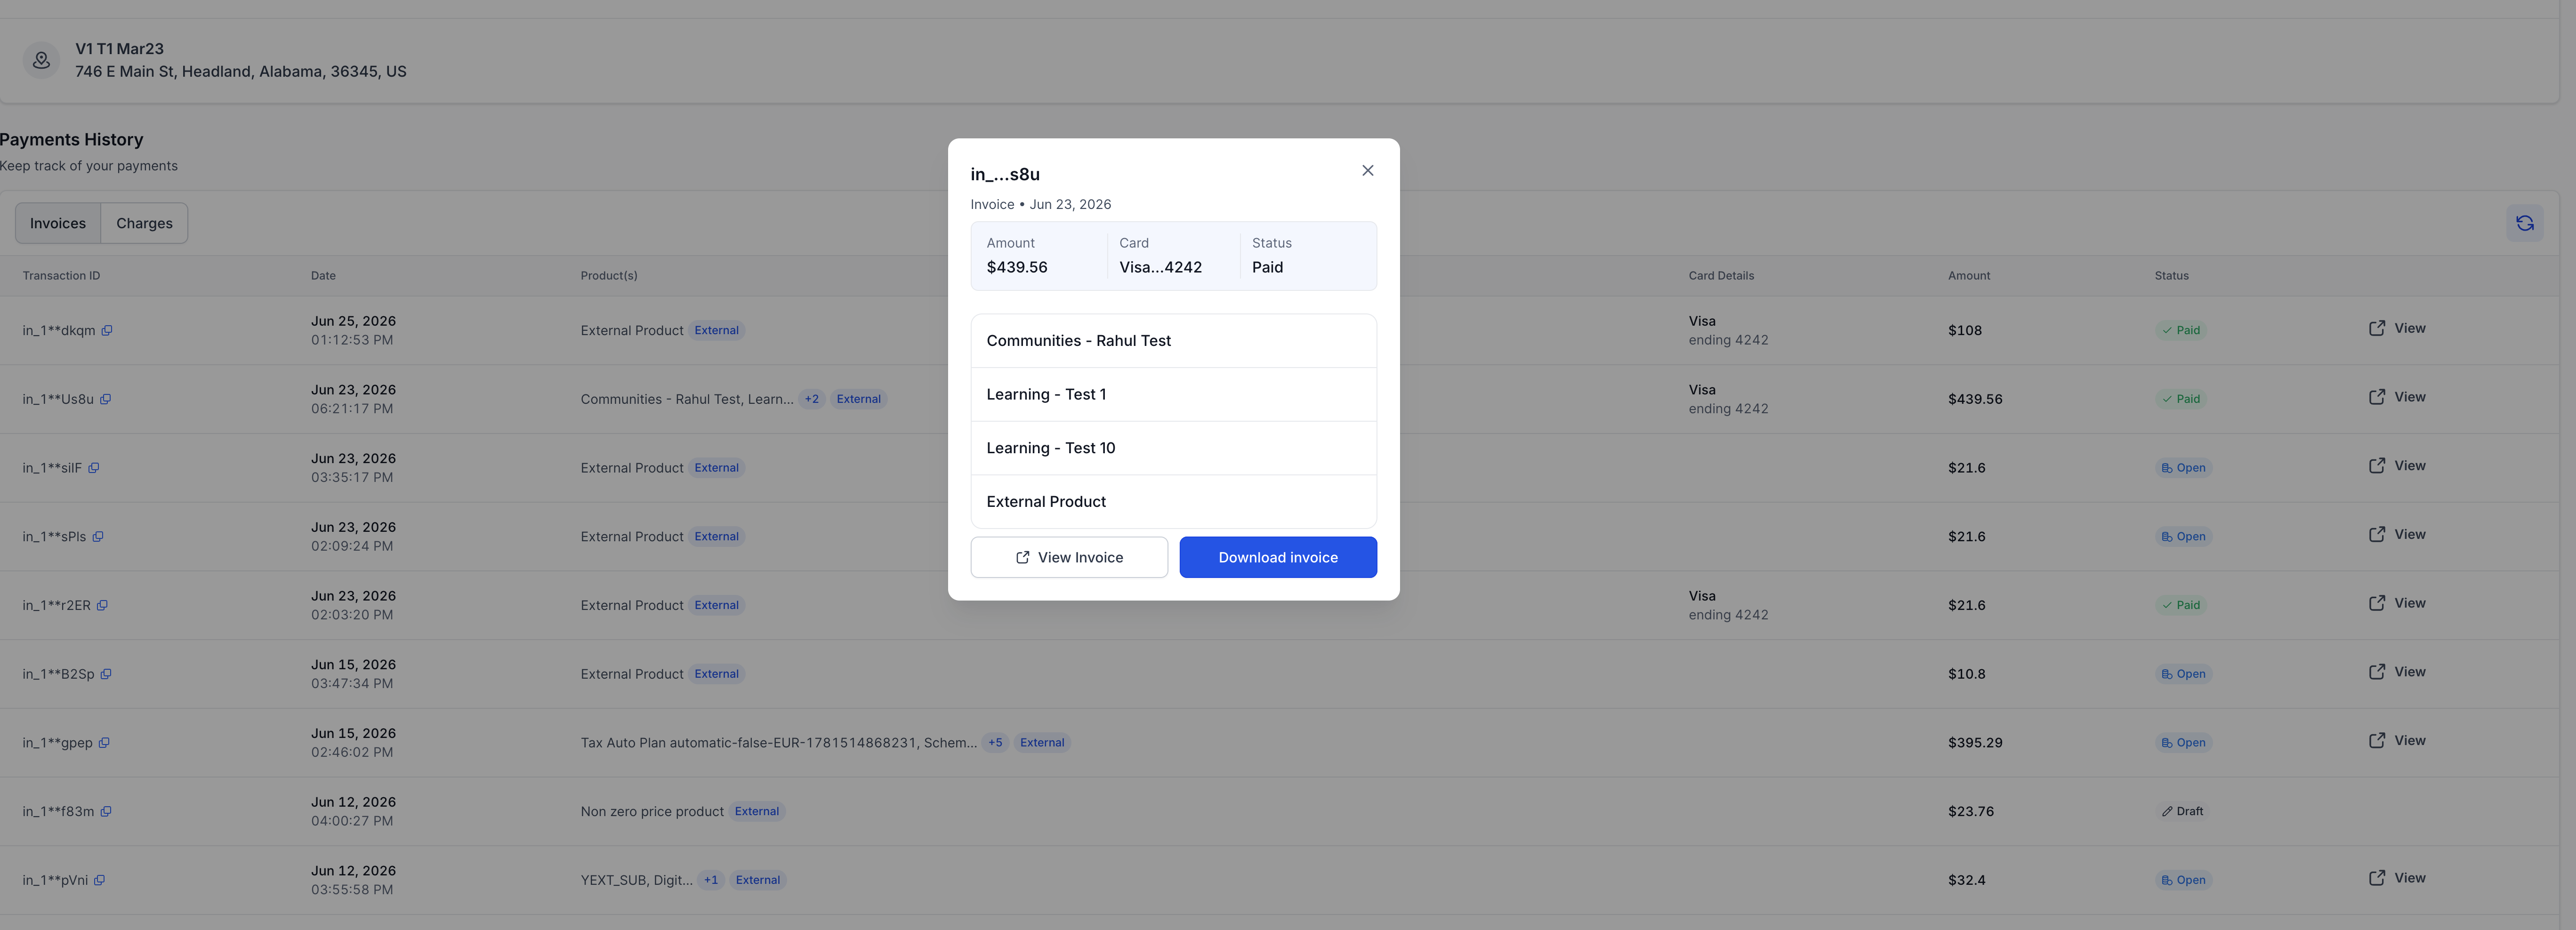The height and width of the screenshot is (930, 2576).
Task: Copy transaction ID in_1**dkqm
Action: point(107,331)
